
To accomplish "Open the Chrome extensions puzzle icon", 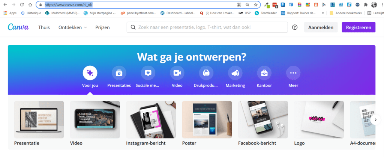I will [366, 5].
